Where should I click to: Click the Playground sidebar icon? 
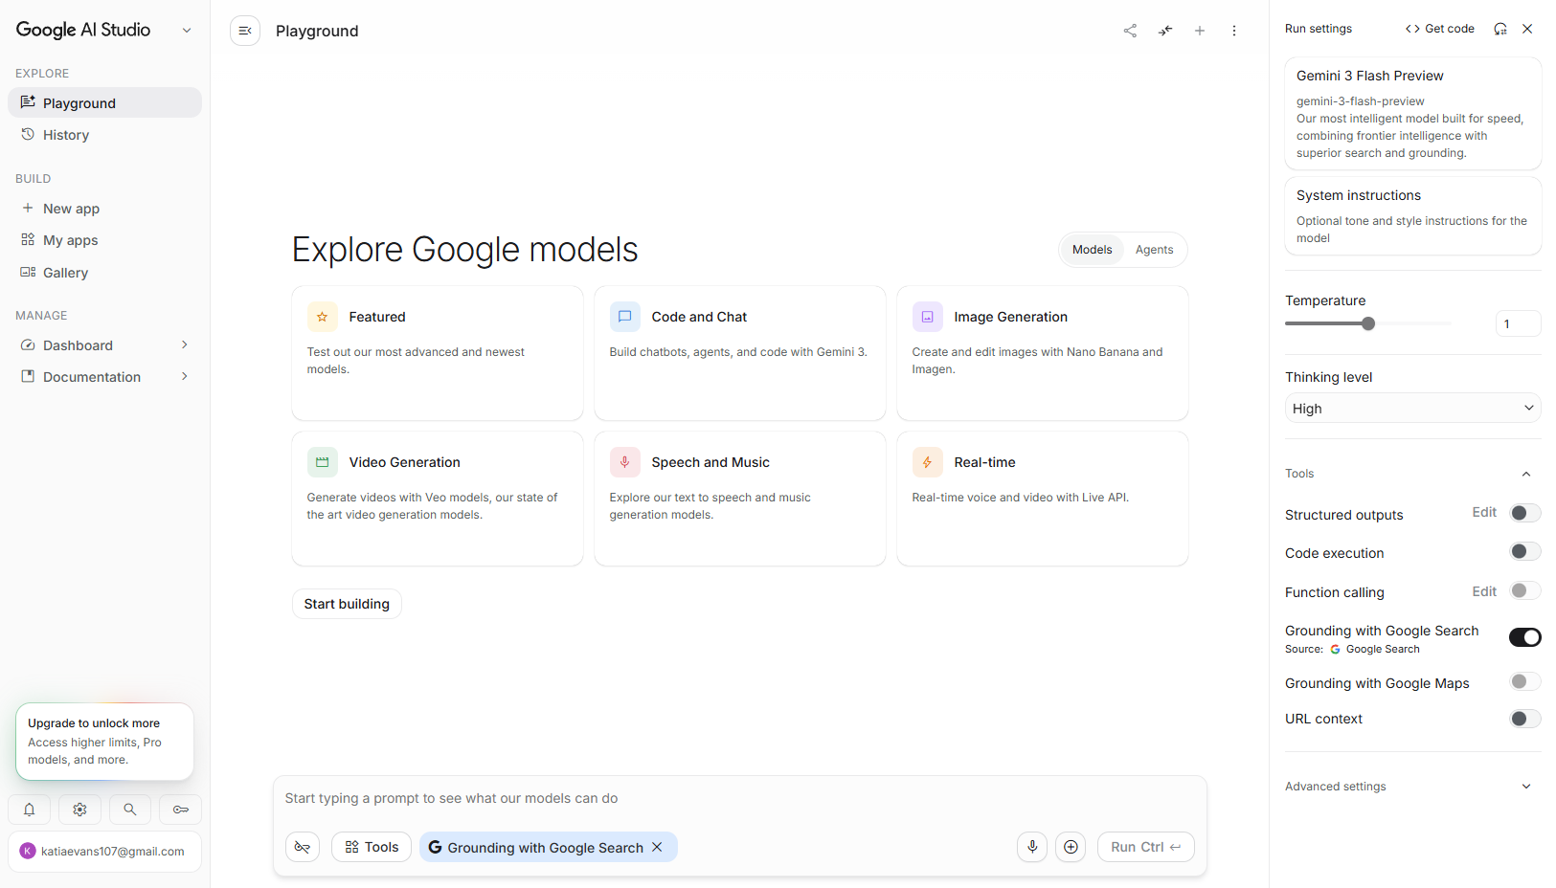click(x=28, y=102)
